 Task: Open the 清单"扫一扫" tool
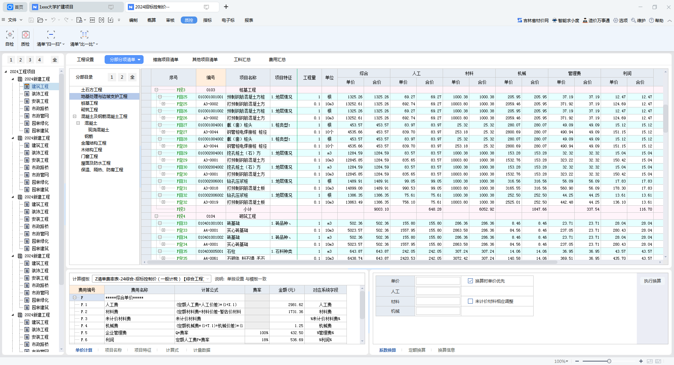51,38
